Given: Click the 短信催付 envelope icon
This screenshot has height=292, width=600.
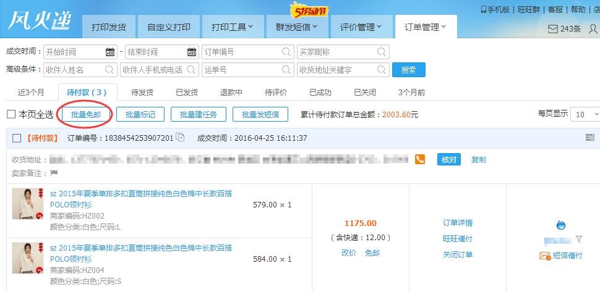Looking at the screenshot, I should point(545,256).
